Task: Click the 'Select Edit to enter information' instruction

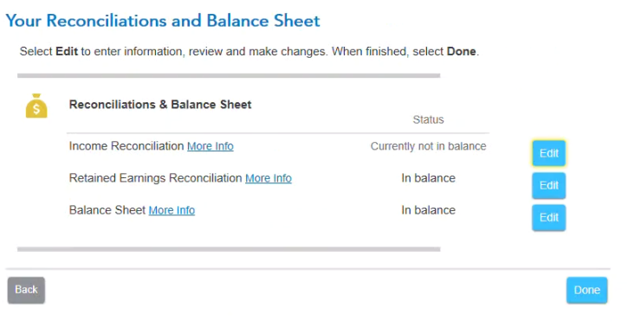Action: tap(249, 52)
